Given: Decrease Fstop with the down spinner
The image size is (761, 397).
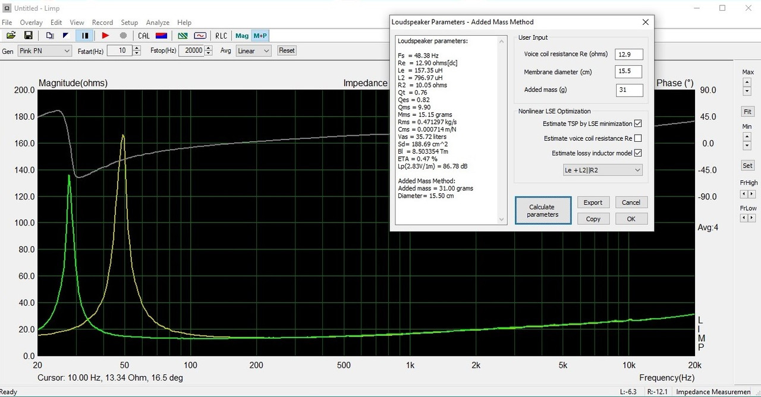Looking at the screenshot, I should coord(208,53).
